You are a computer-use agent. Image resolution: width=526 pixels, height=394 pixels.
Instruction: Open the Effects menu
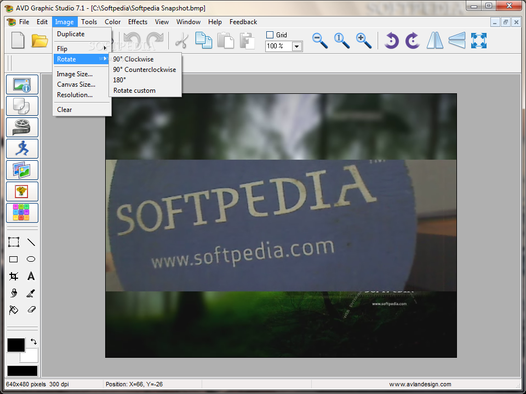(x=138, y=22)
